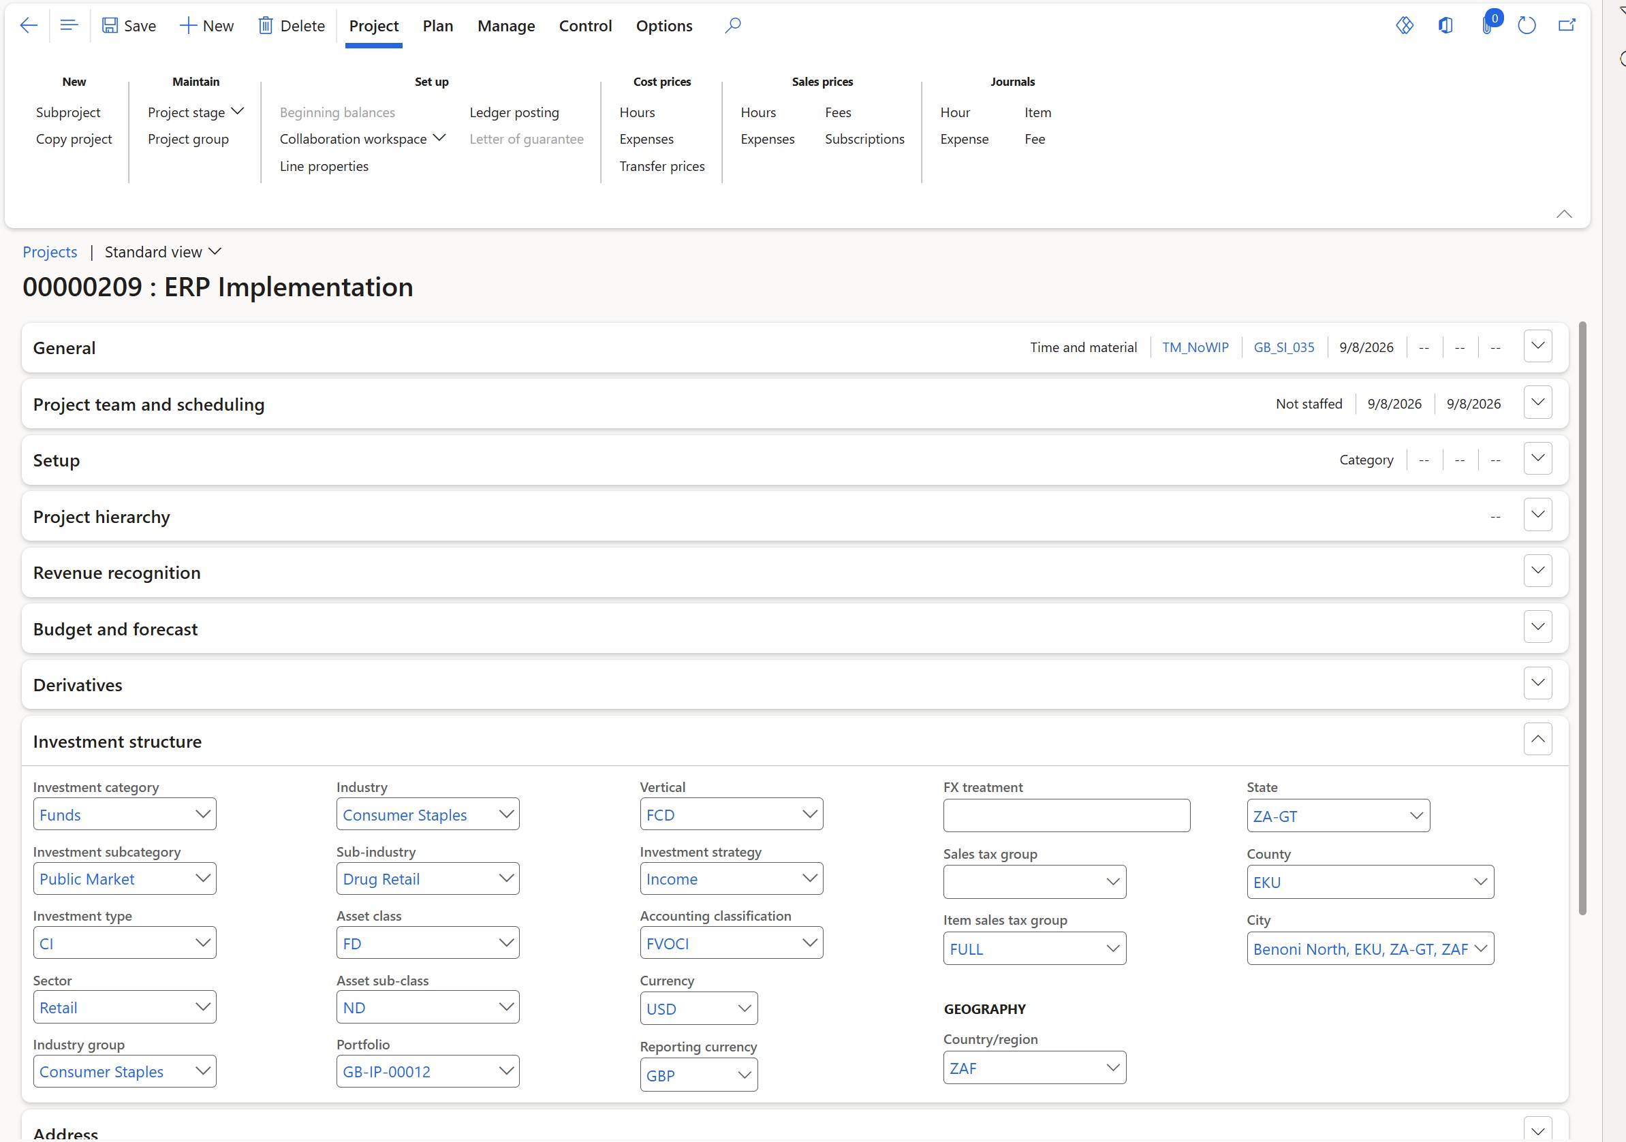Image resolution: width=1626 pixels, height=1142 pixels.
Task: Click Copy project
Action: [74, 139]
